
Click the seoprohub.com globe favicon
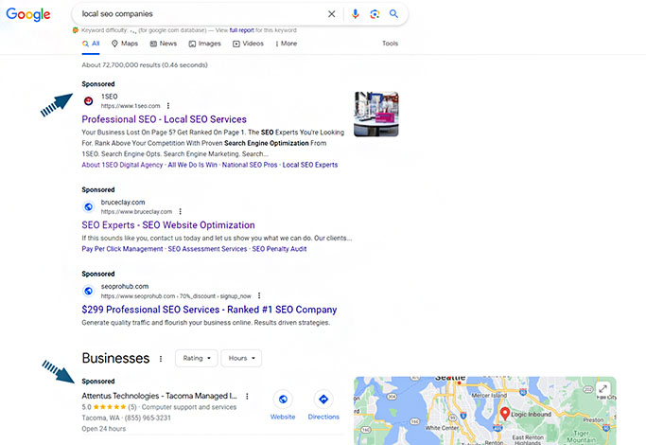(x=89, y=291)
